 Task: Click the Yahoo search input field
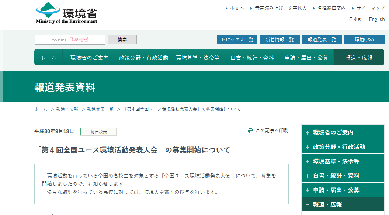(x=70, y=39)
